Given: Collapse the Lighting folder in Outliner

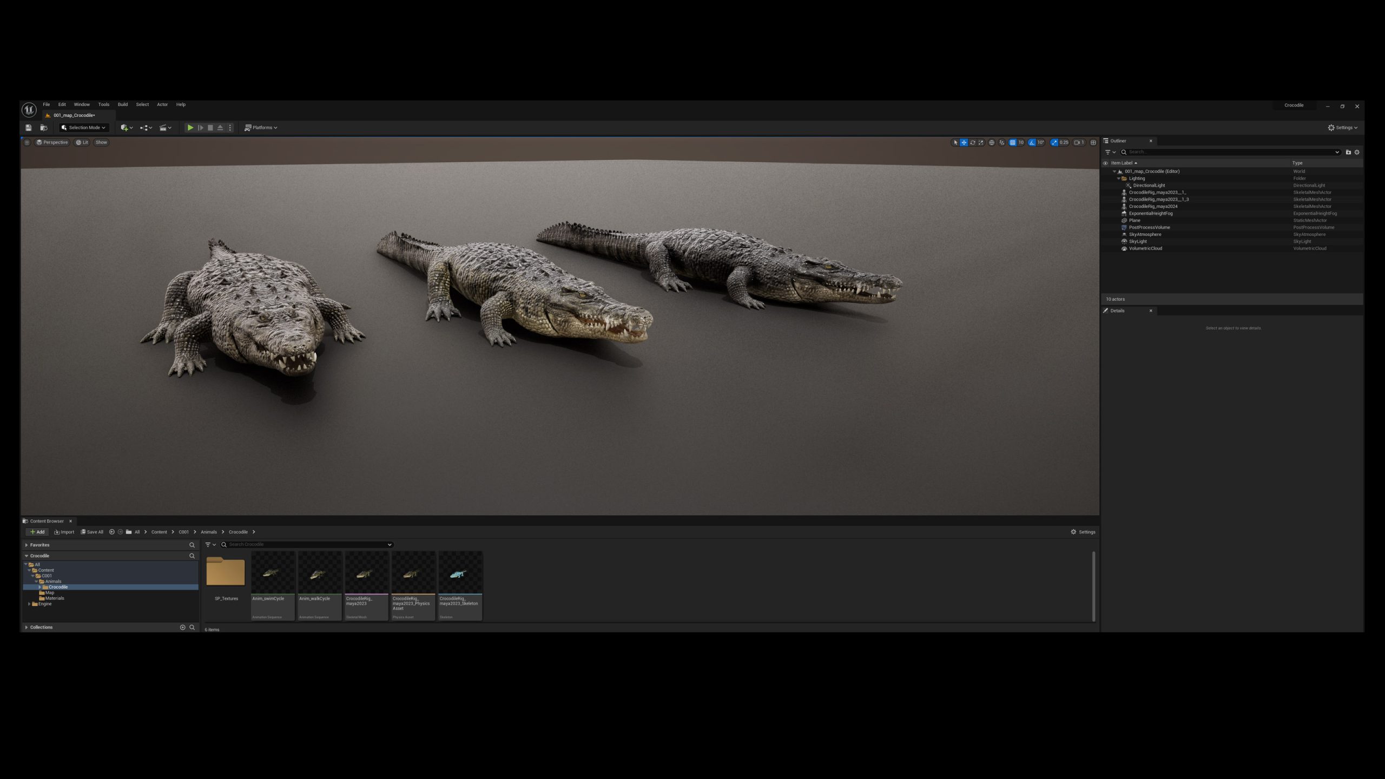Looking at the screenshot, I should (1118, 179).
